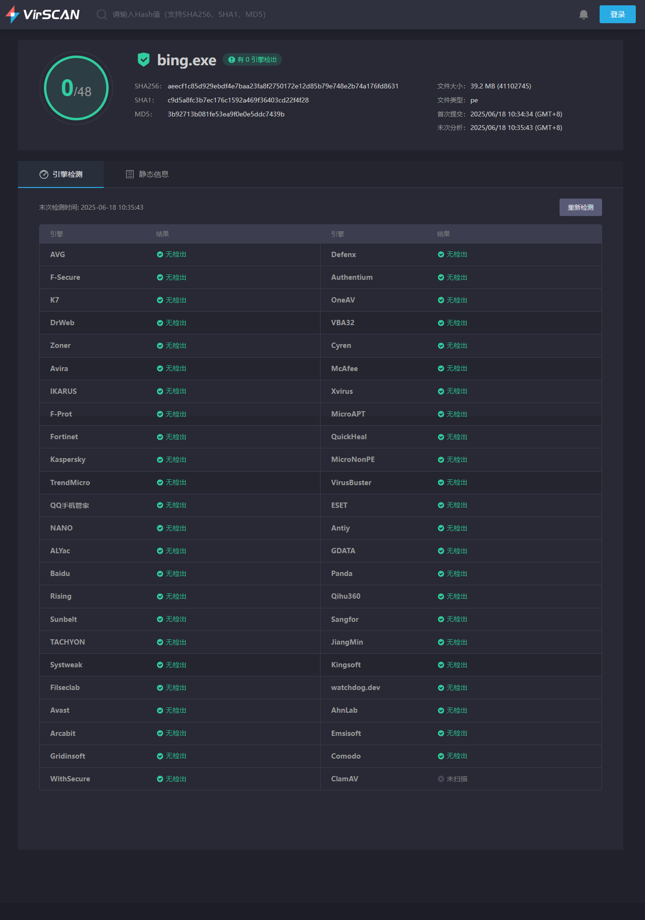This screenshot has width=645, height=920.
Task: Click the AhnLab engine name
Action: click(344, 710)
